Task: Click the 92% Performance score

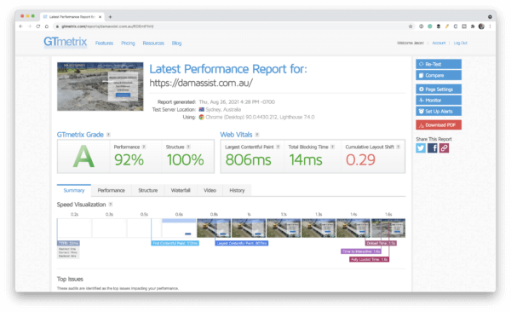Action: click(129, 160)
